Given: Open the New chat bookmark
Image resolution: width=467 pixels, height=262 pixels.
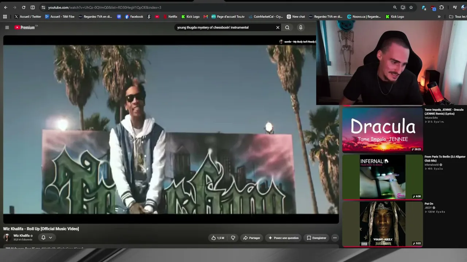Looking at the screenshot, I should (296, 16).
